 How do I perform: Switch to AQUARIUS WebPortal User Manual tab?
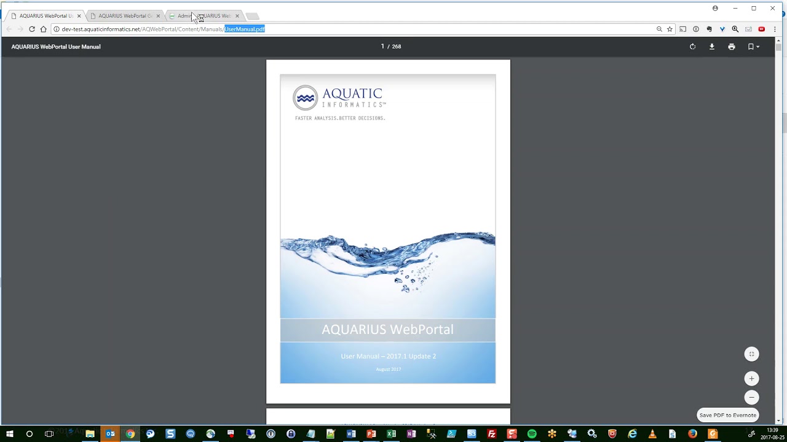coord(46,16)
